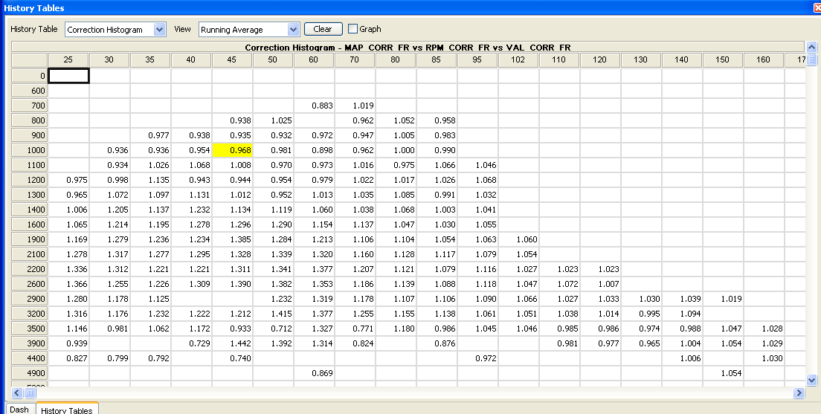Click row header 4900
Image resolution: width=821 pixels, height=414 pixels.
coord(30,373)
